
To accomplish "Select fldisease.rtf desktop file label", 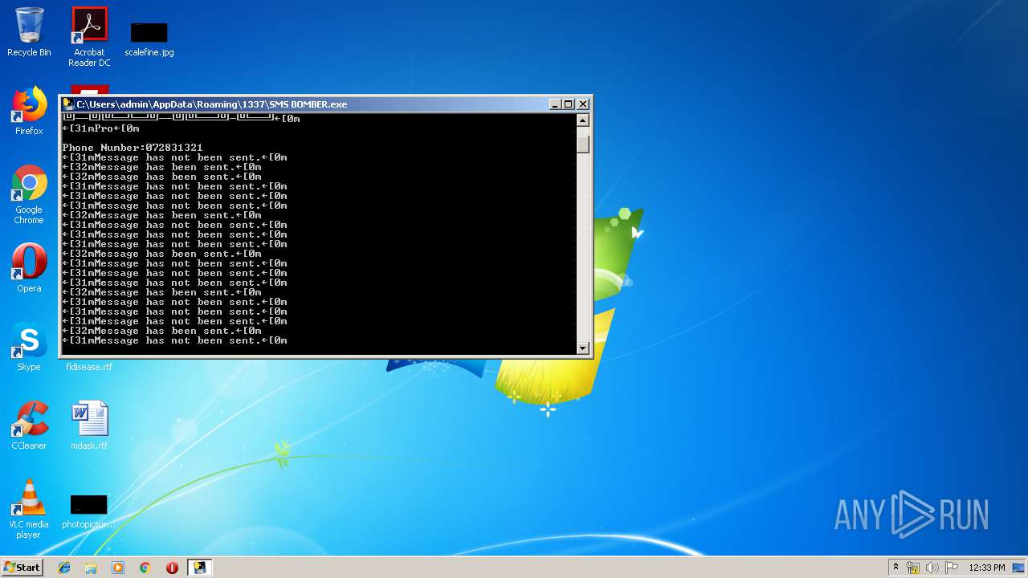I will click(x=89, y=367).
